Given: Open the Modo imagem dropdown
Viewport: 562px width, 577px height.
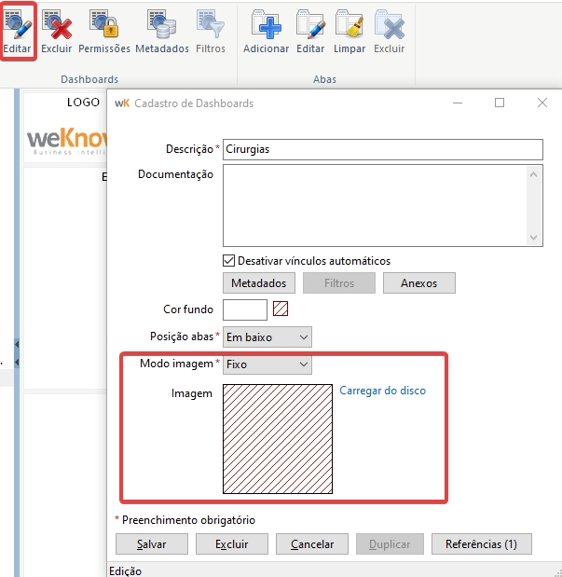Looking at the screenshot, I should (267, 364).
